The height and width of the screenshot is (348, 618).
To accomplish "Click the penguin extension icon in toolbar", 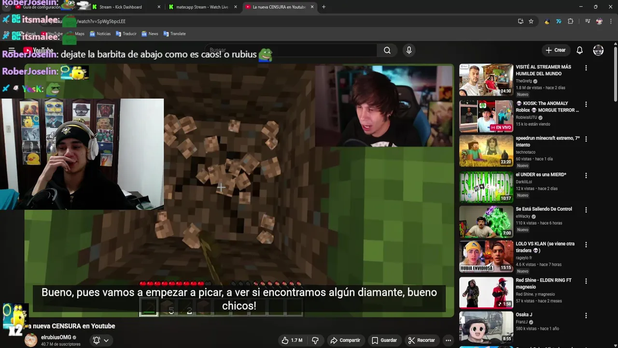I will (x=547, y=21).
